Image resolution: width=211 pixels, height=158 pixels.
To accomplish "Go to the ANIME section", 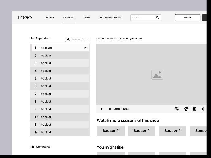I will point(87,17).
